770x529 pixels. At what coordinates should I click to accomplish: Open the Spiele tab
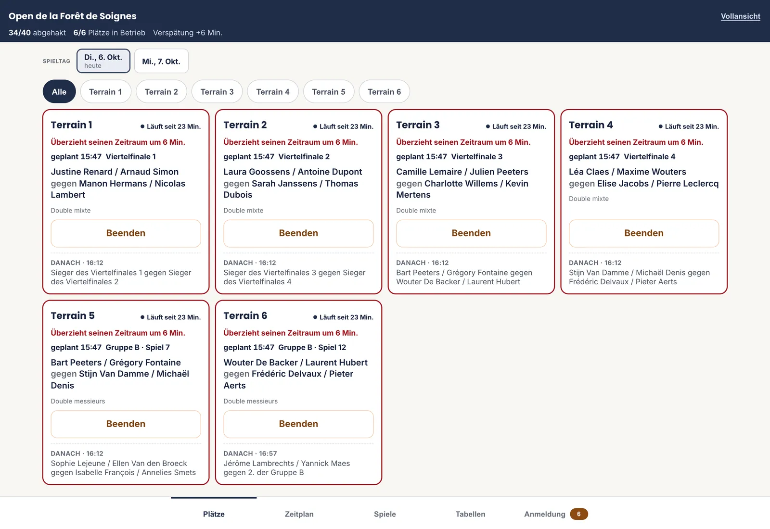tap(385, 514)
